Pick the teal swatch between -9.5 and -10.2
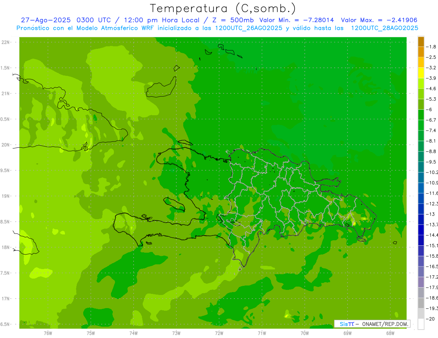 (421, 167)
